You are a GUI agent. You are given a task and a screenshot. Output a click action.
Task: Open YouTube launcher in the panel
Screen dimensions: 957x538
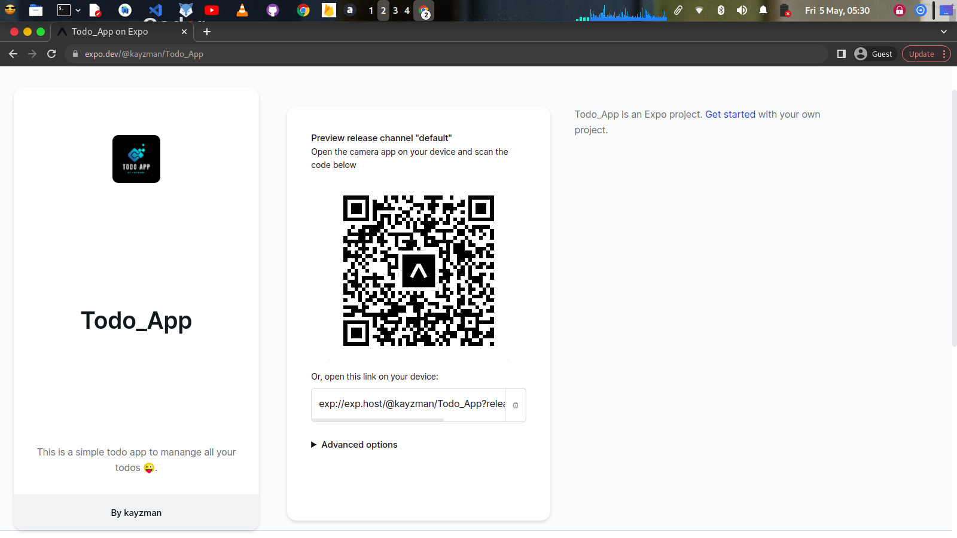click(211, 10)
